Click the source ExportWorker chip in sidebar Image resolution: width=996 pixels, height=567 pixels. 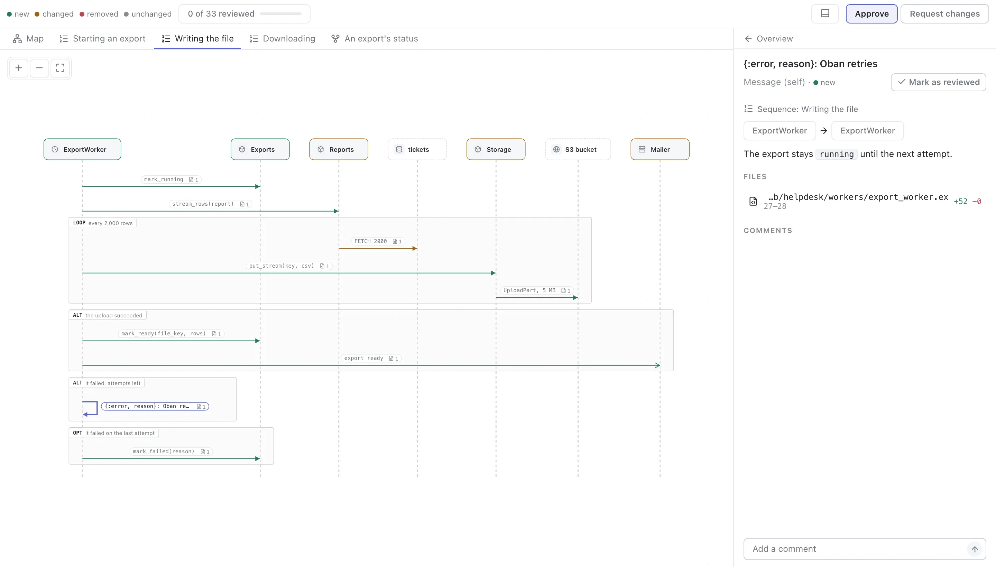[780, 130]
